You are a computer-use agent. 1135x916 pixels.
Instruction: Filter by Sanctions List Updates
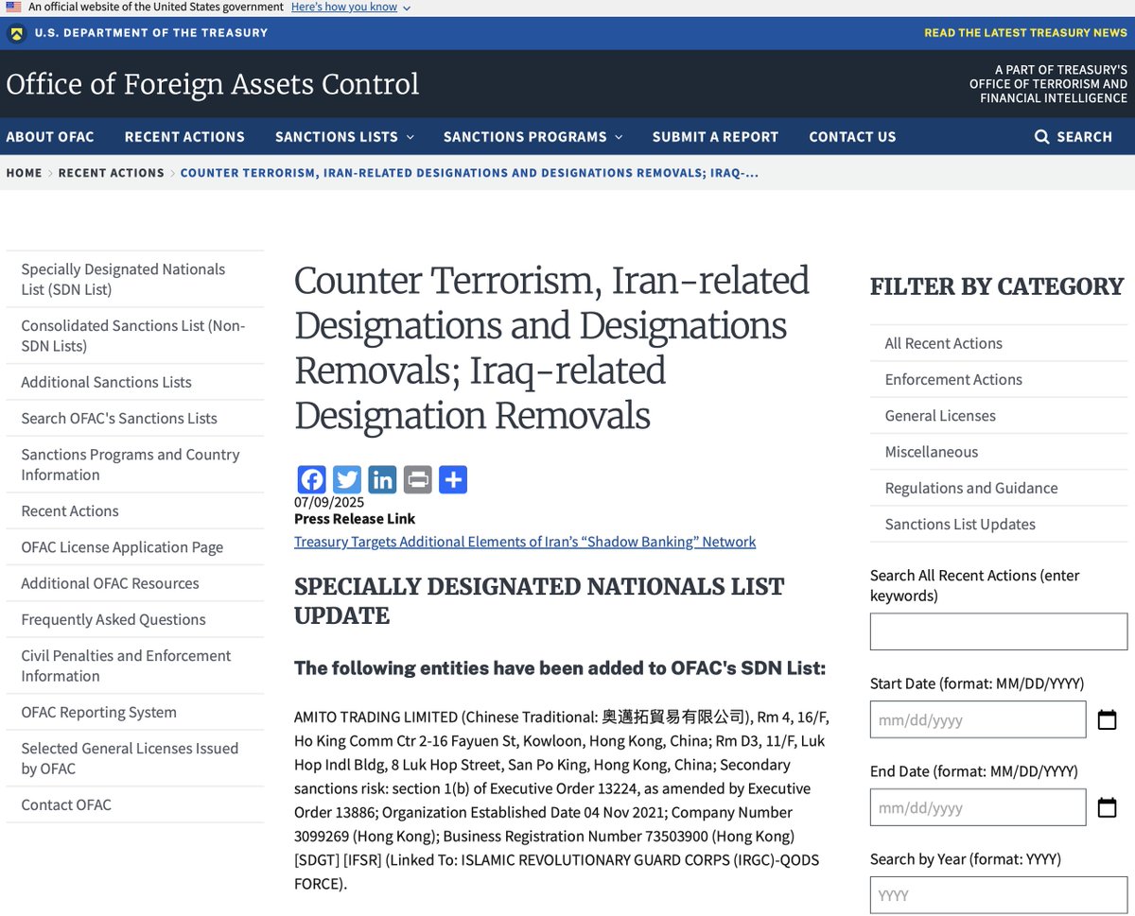(x=998, y=524)
